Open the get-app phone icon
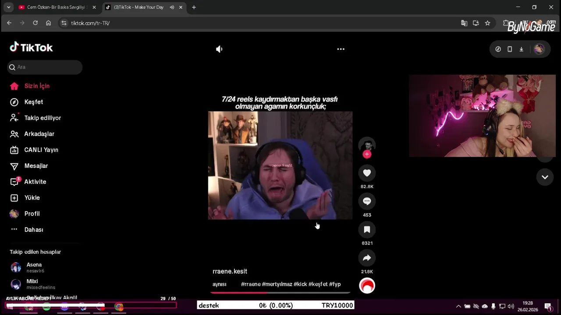 tap(510, 49)
